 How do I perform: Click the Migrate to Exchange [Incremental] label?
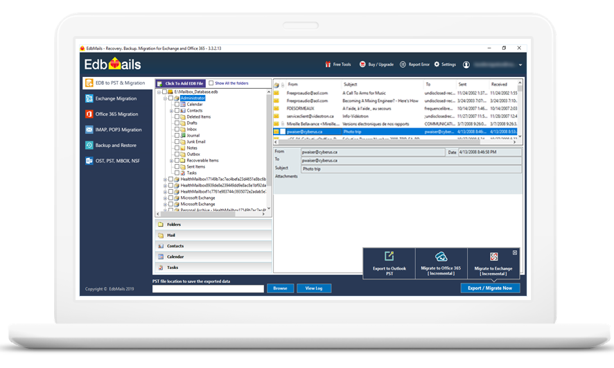pos(493,271)
